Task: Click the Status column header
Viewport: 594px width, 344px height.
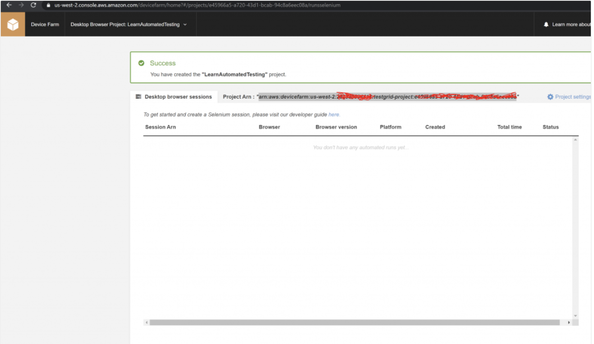Action: click(551, 127)
